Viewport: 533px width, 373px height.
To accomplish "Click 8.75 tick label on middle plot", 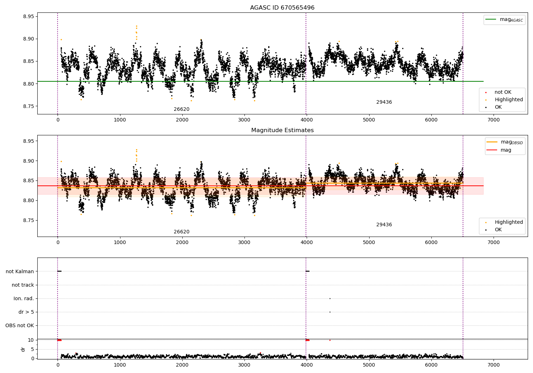I will [x=28, y=220].
